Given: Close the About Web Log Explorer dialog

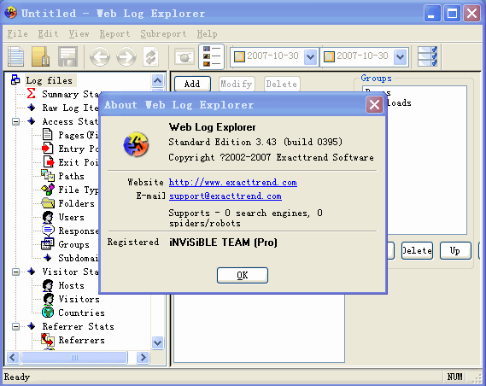Looking at the screenshot, I should tap(374, 105).
